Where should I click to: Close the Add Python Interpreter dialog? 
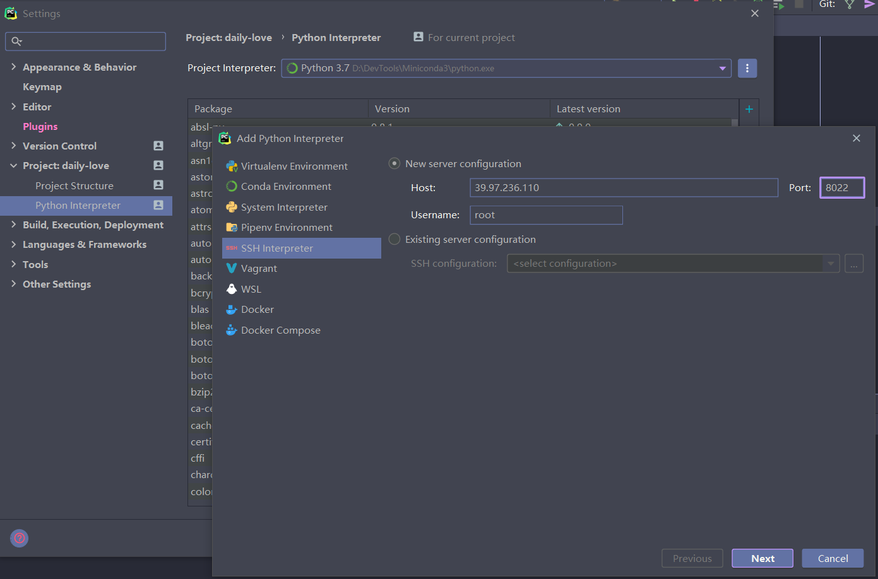pyautogui.click(x=857, y=138)
